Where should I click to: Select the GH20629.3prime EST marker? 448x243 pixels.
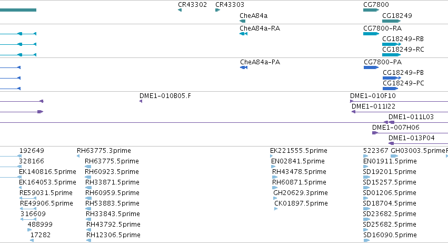[275, 198]
